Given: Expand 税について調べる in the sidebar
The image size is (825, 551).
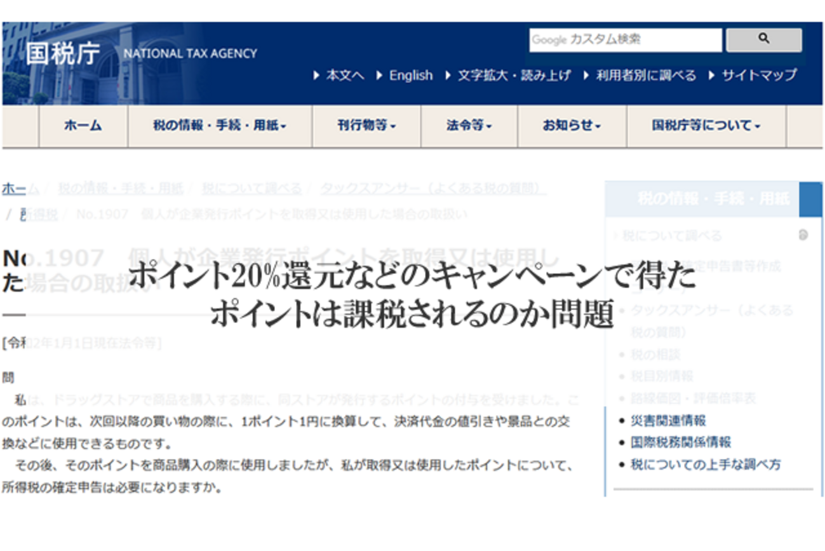Looking at the screenshot, I should click(x=672, y=235).
